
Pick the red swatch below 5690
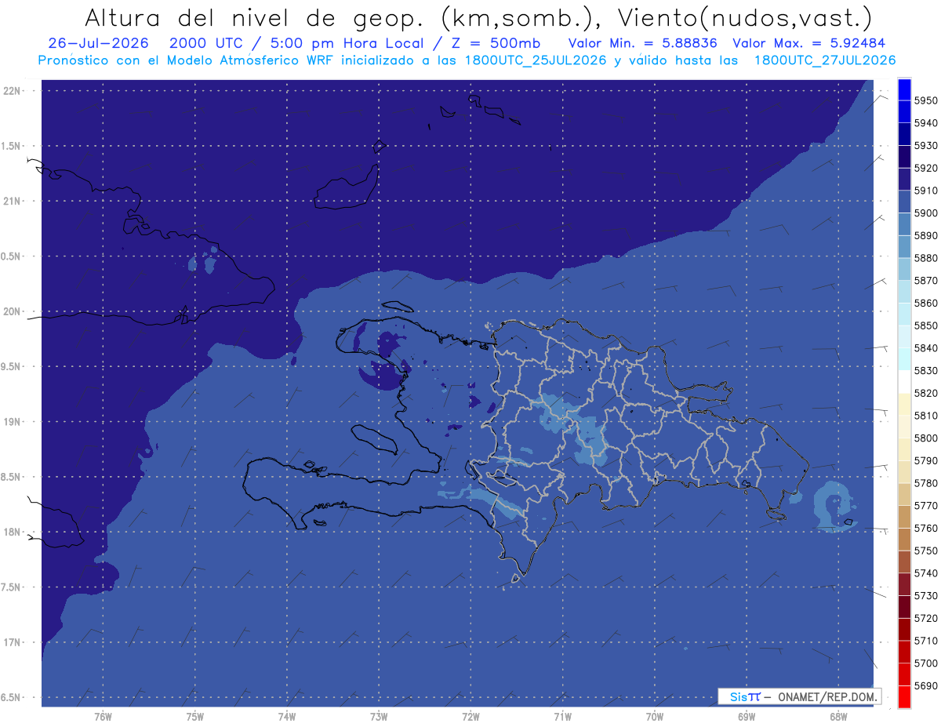click(x=904, y=696)
